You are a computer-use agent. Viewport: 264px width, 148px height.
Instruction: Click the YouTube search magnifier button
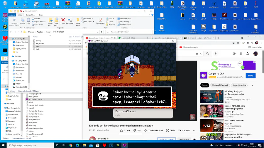(208, 54)
